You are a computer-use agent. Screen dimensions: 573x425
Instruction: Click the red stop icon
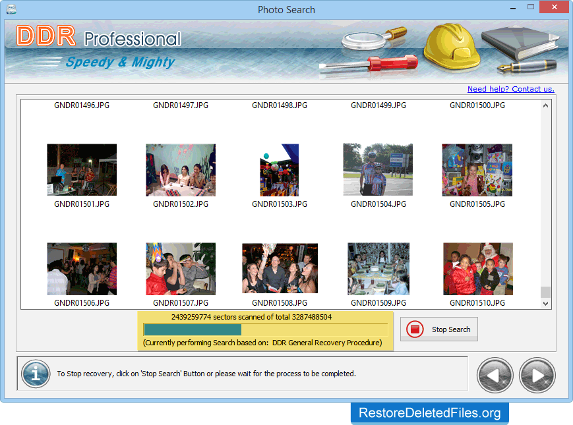coord(415,329)
